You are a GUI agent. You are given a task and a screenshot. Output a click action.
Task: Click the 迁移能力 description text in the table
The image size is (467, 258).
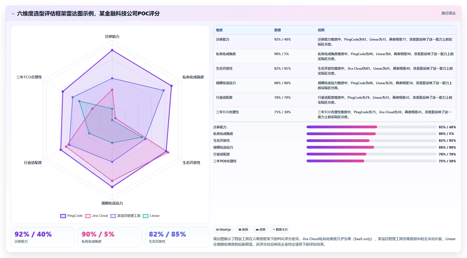[385, 42]
